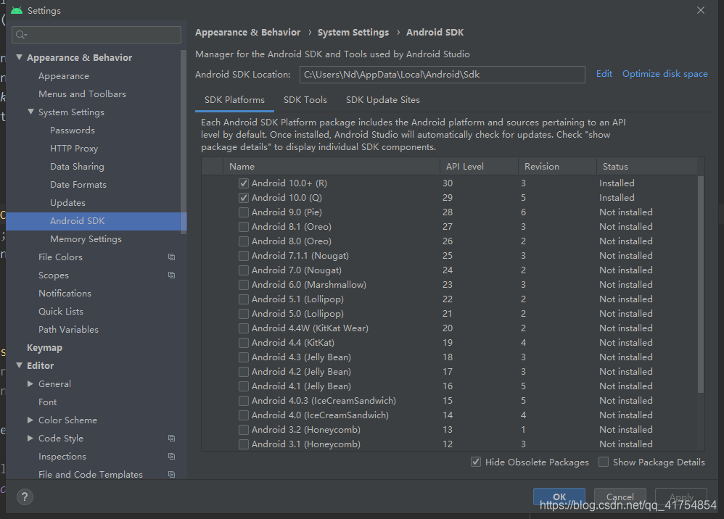Click Edit link for SDK location

point(604,74)
